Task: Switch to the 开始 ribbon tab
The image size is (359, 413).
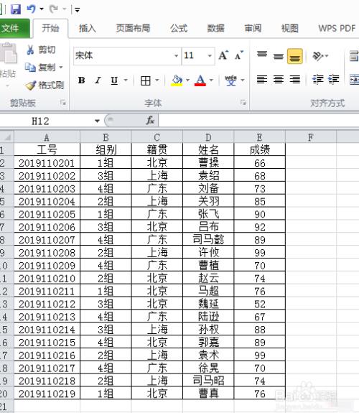Action: 50,28
